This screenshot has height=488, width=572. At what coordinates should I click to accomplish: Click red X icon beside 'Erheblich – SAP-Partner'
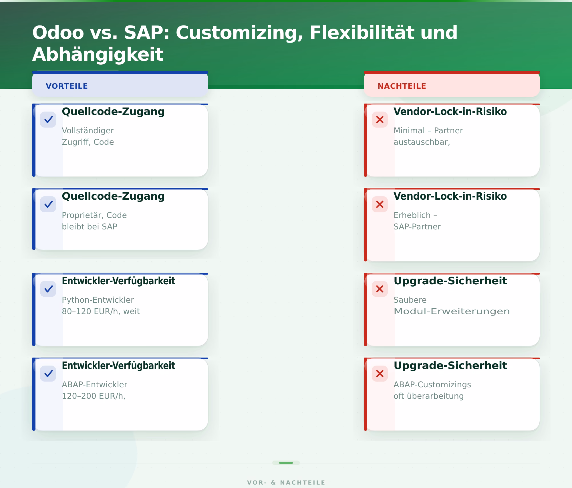[x=380, y=204]
